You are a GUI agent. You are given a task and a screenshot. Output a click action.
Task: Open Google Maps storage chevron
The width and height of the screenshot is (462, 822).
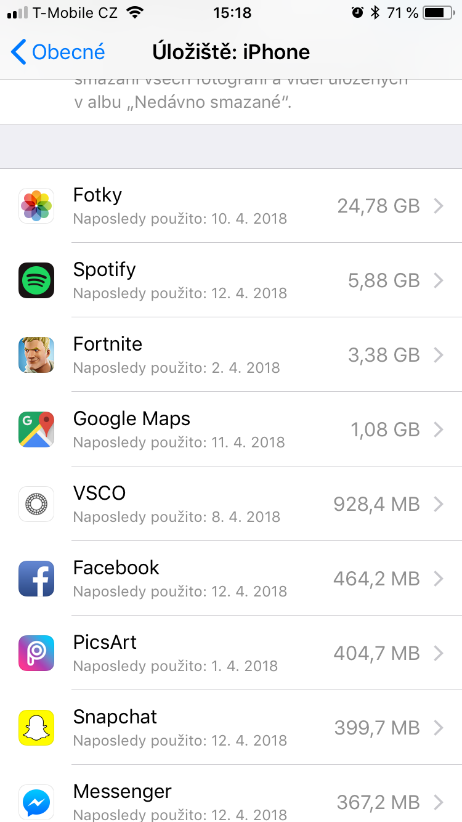coord(439,429)
